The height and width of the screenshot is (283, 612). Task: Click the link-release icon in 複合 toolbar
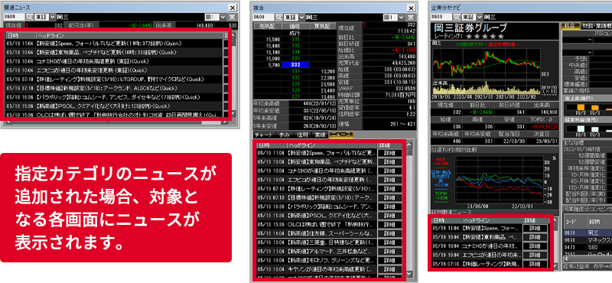tap(411, 17)
